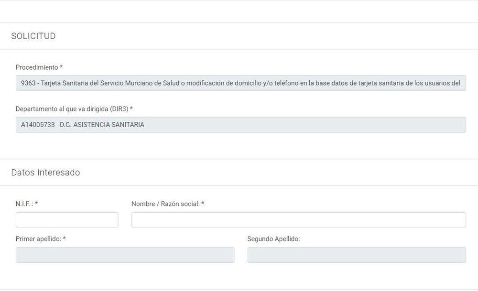This screenshot has width=478, height=291.
Task: Click the read-only Procedimiento field
Action: pos(240,83)
